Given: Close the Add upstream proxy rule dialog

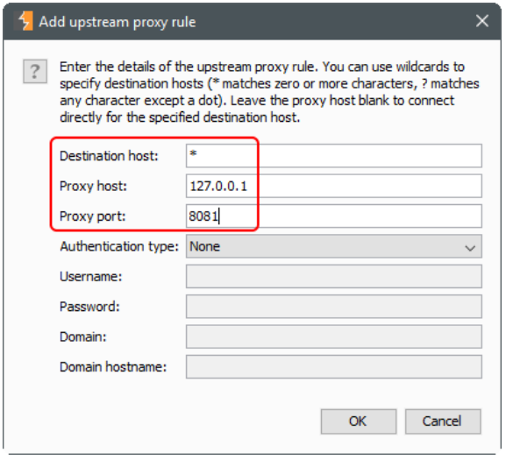Looking at the screenshot, I should point(482,21).
